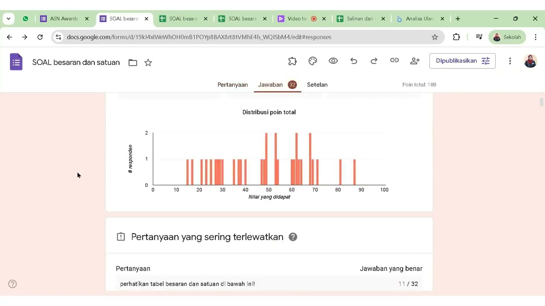Click the 11 / 32 correct answers value
This screenshot has height=306, width=545.
pos(408,284)
